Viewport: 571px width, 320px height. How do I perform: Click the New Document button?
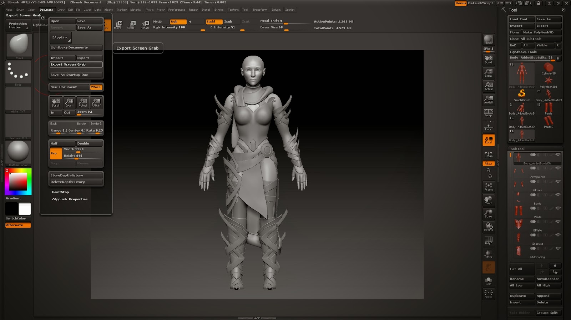69,87
